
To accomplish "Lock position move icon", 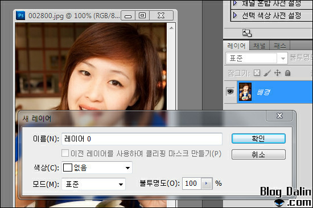I will pyautogui.click(x=278, y=73).
